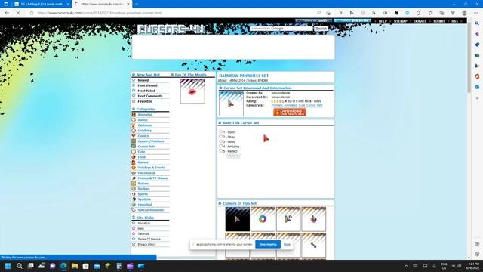Select rating 3 - Good radio button

(220, 141)
